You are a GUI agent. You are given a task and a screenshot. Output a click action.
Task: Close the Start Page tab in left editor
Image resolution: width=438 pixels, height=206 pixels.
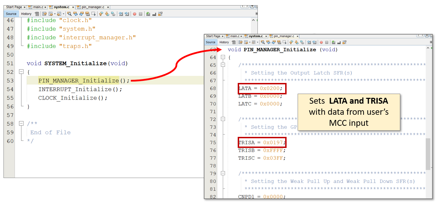point(25,7)
